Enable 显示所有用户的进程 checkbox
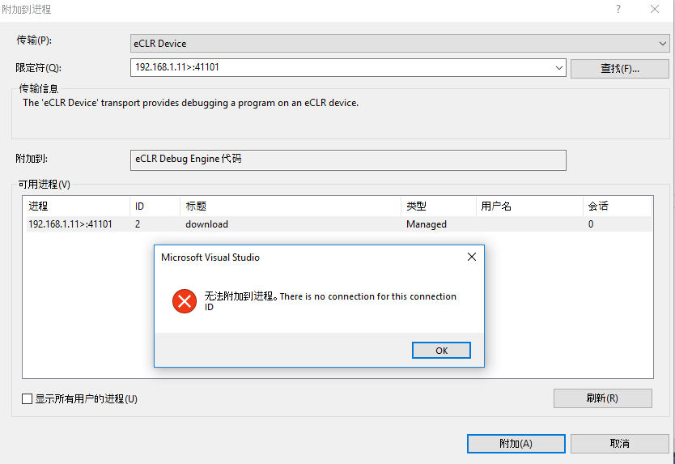675x464 pixels. click(x=28, y=399)
